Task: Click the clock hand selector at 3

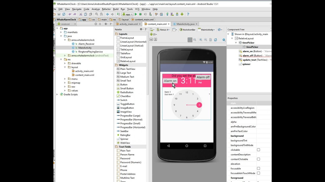Action: pyautogui.click(x=199, y=105)
